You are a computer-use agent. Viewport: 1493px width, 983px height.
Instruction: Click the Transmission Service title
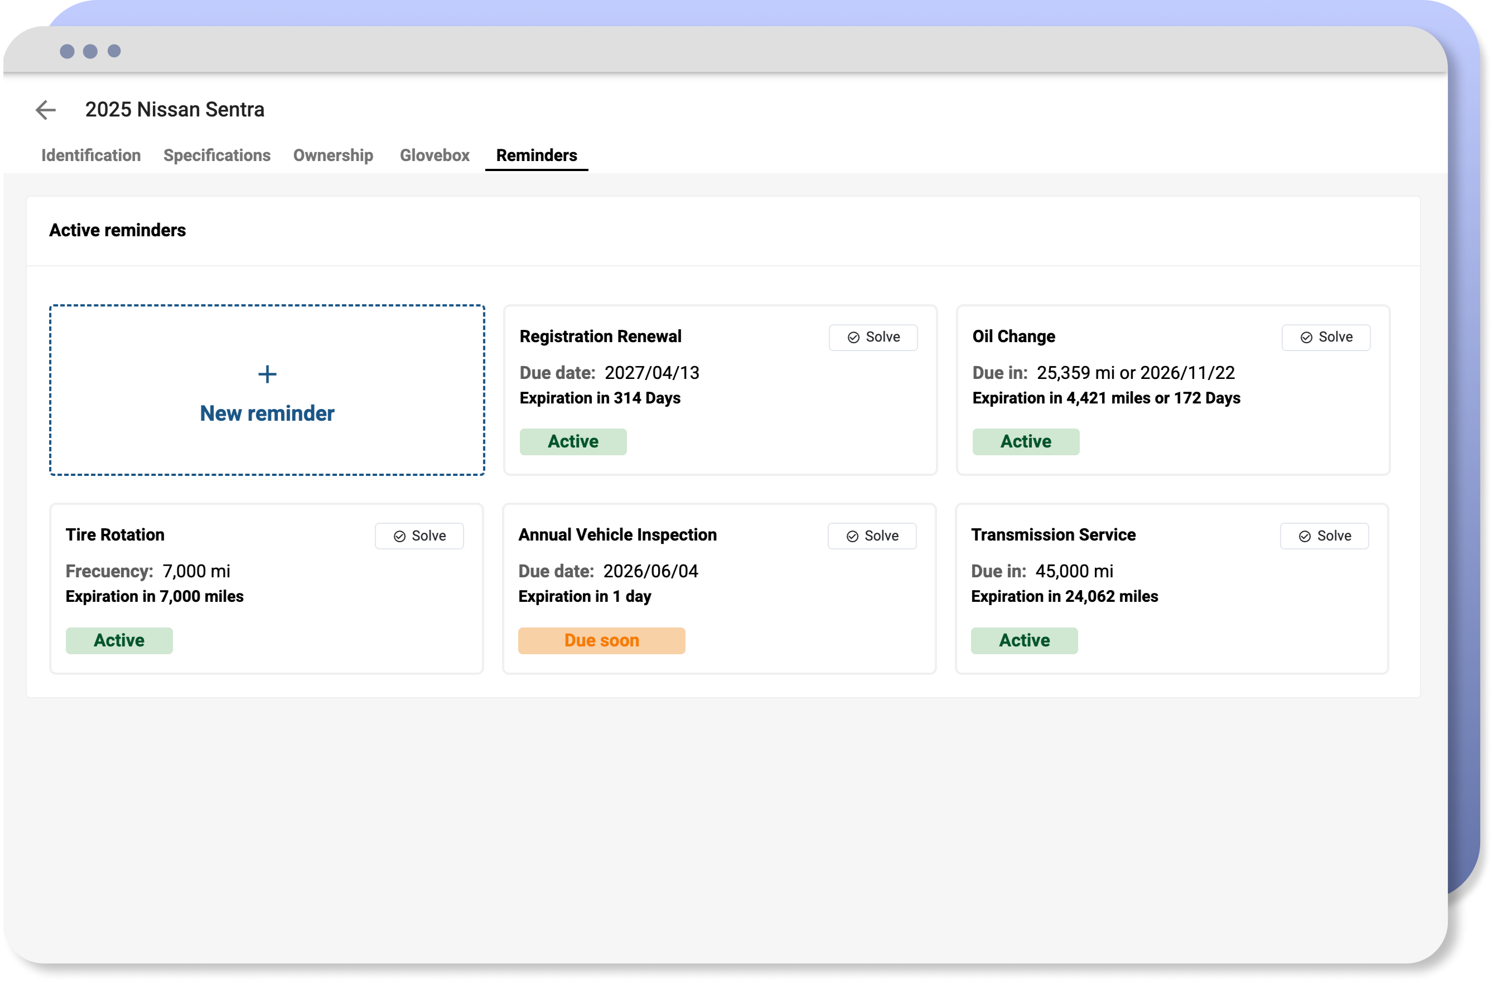(x=1054, y=535)
